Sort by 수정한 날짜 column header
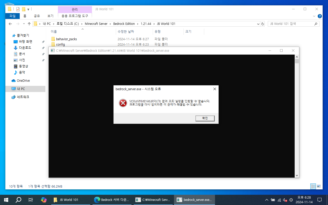The image size is (328, 205). click(135, 32)
